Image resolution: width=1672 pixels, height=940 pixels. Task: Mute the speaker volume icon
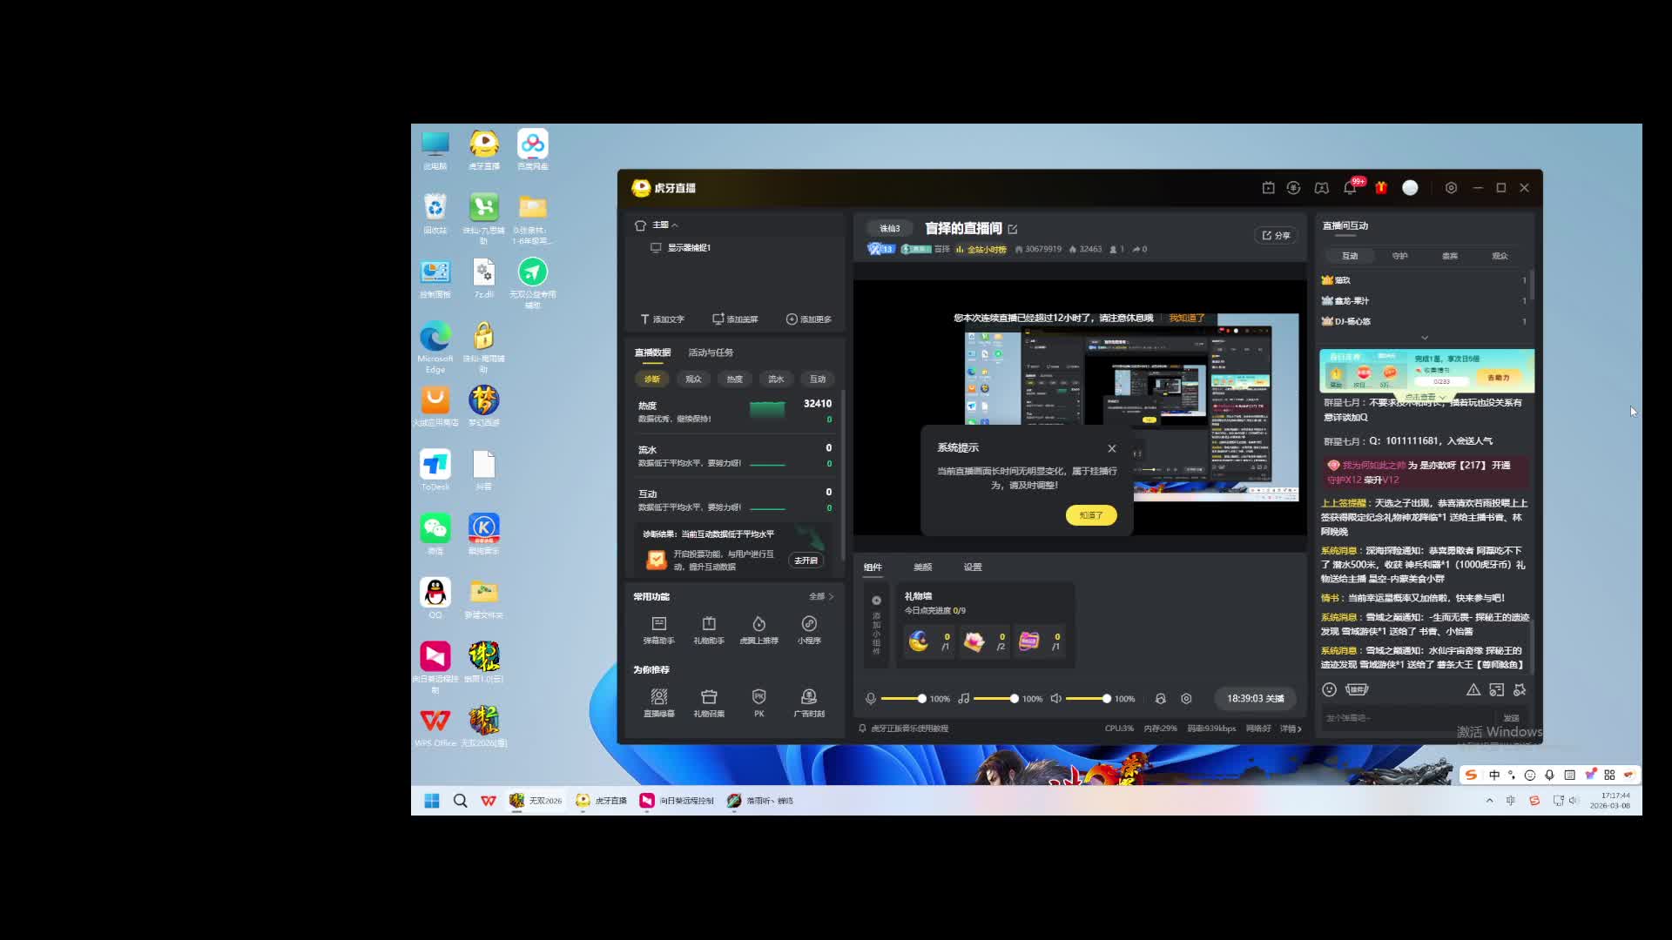coord(1055,699)
